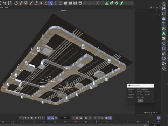
Task: Add a rectangle object outline icon
Action: pyautogui.click(x=164, y=14)
